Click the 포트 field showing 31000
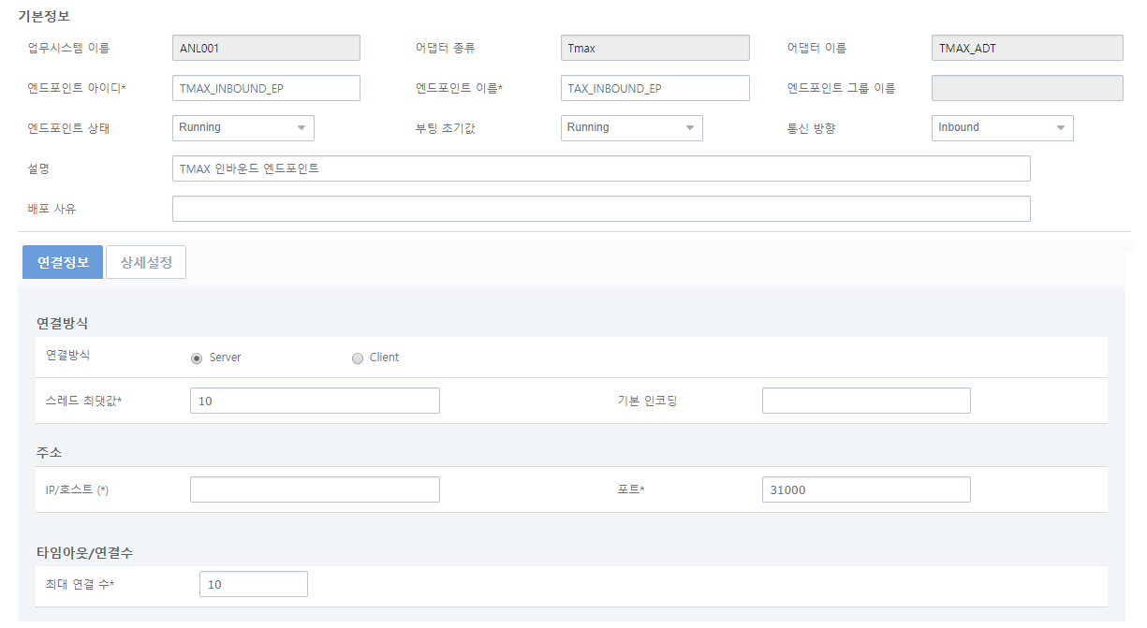This screenshot has height=628, width=1147. pos(866,489)
